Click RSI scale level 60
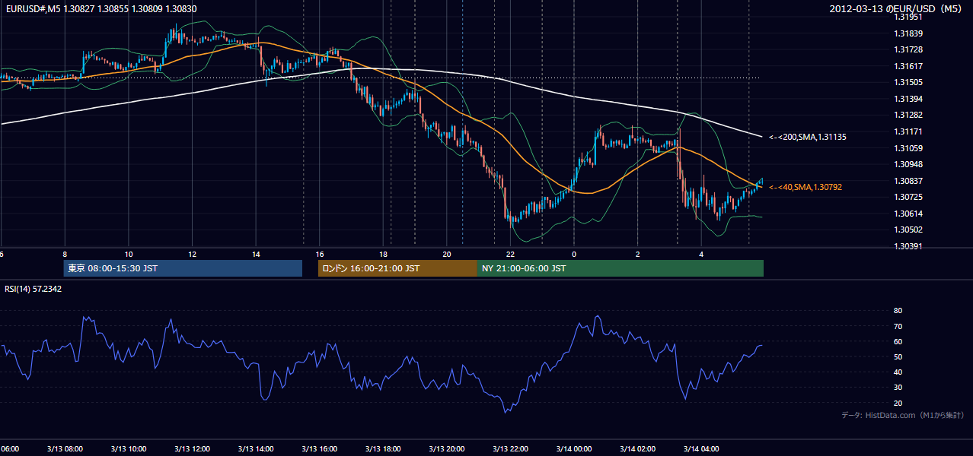This screenshot has height=456, width=973. pos(898,341)
